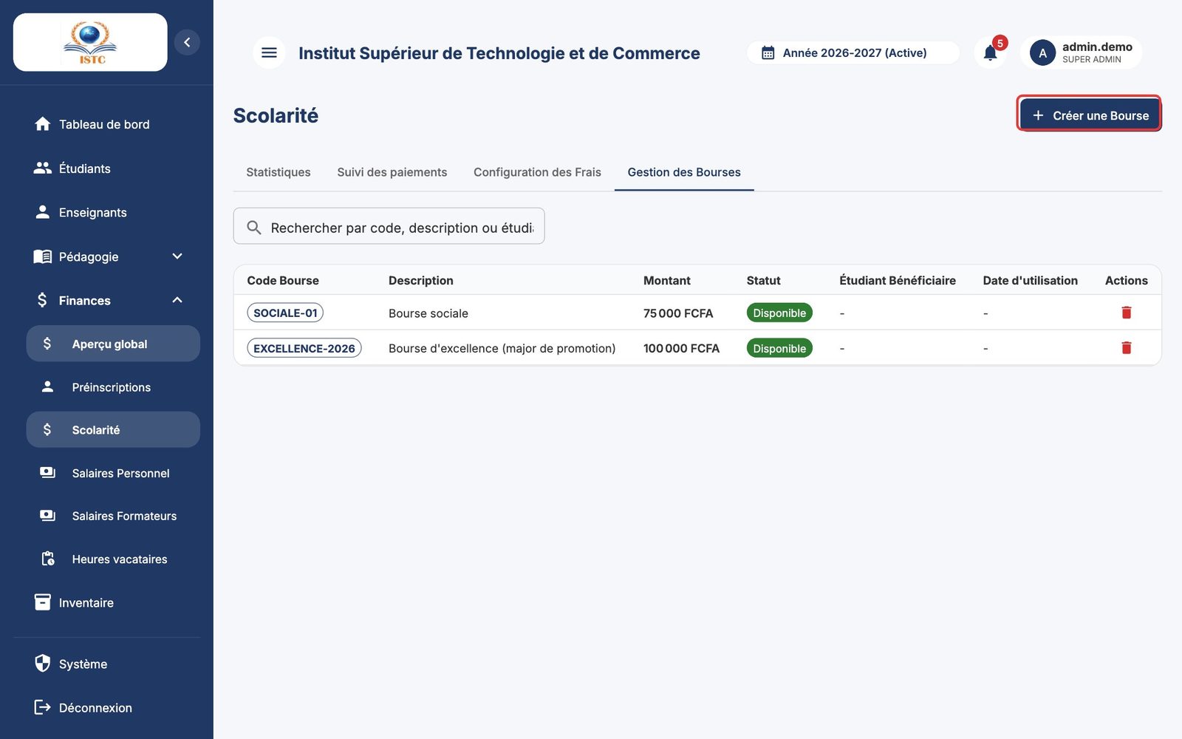The height and width of the screenshot is (739, 1182).
Task: Delete the EXCELLENCE-2026 bourse
Action: pos(1126,348)
